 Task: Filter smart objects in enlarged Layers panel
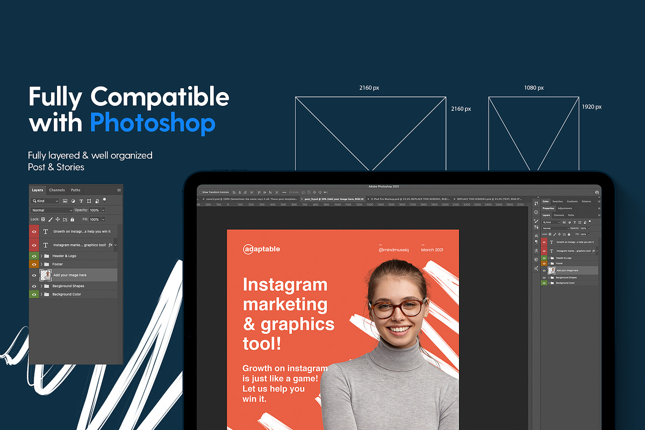click(97, 201)
